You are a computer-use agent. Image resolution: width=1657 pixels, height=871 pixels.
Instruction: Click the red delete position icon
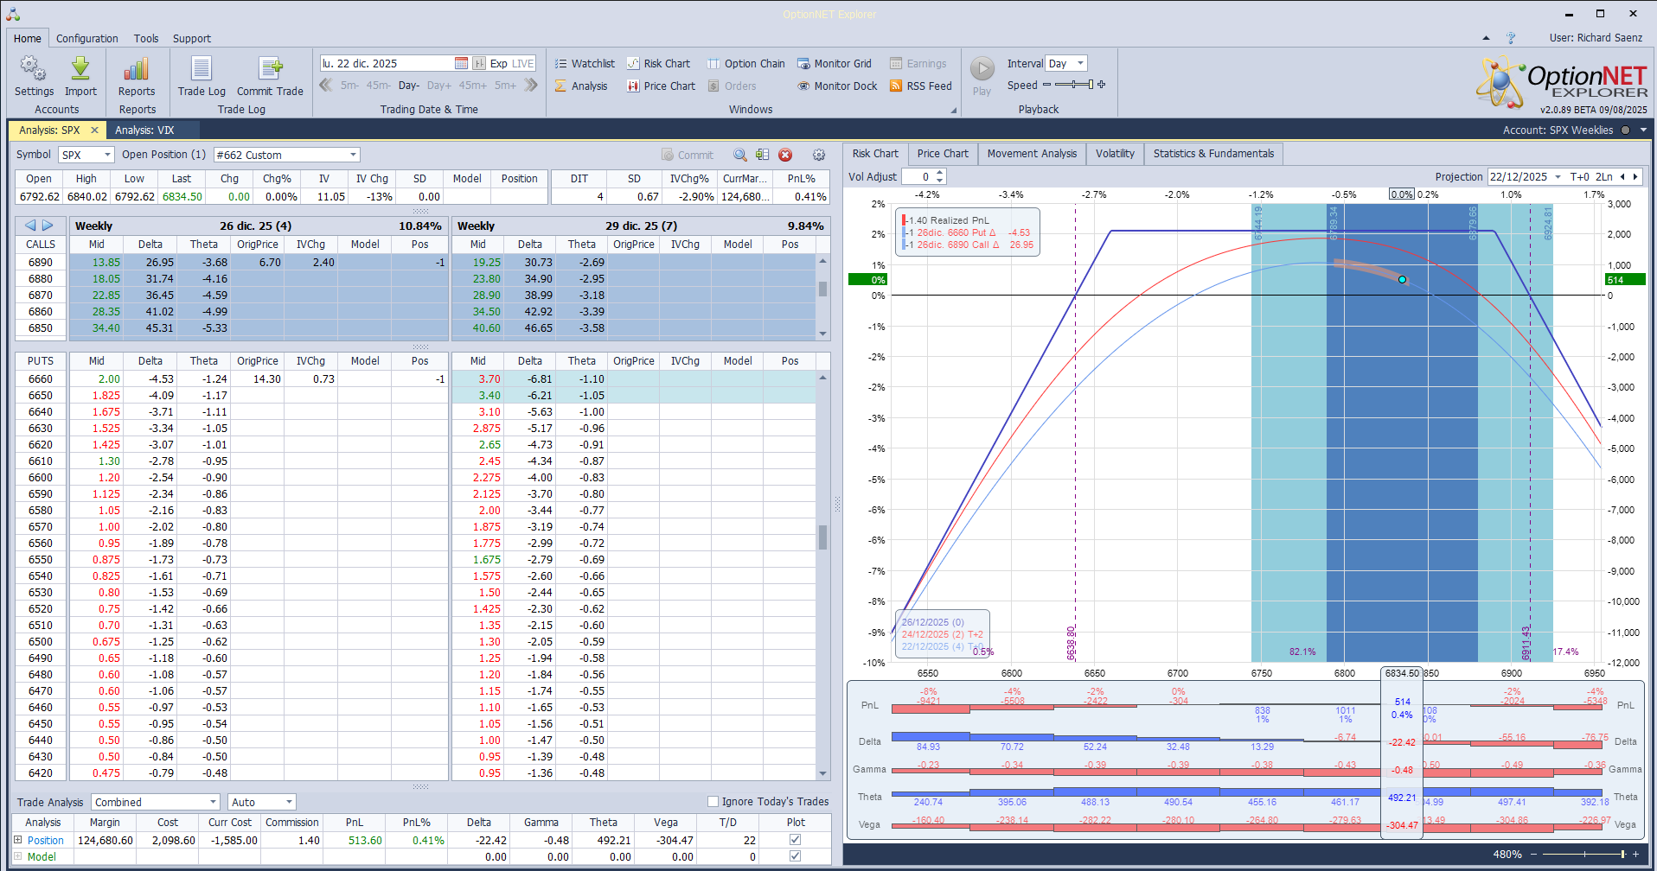(785, 155)
